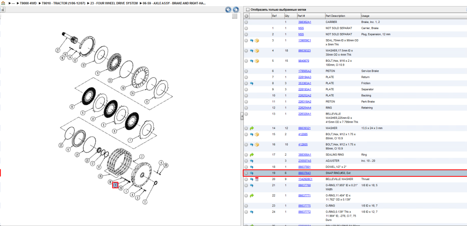The width and height of the screenshot is (467, 226).
Task: Click the add-all plus icon in table header
Action: tap(246, 16)
